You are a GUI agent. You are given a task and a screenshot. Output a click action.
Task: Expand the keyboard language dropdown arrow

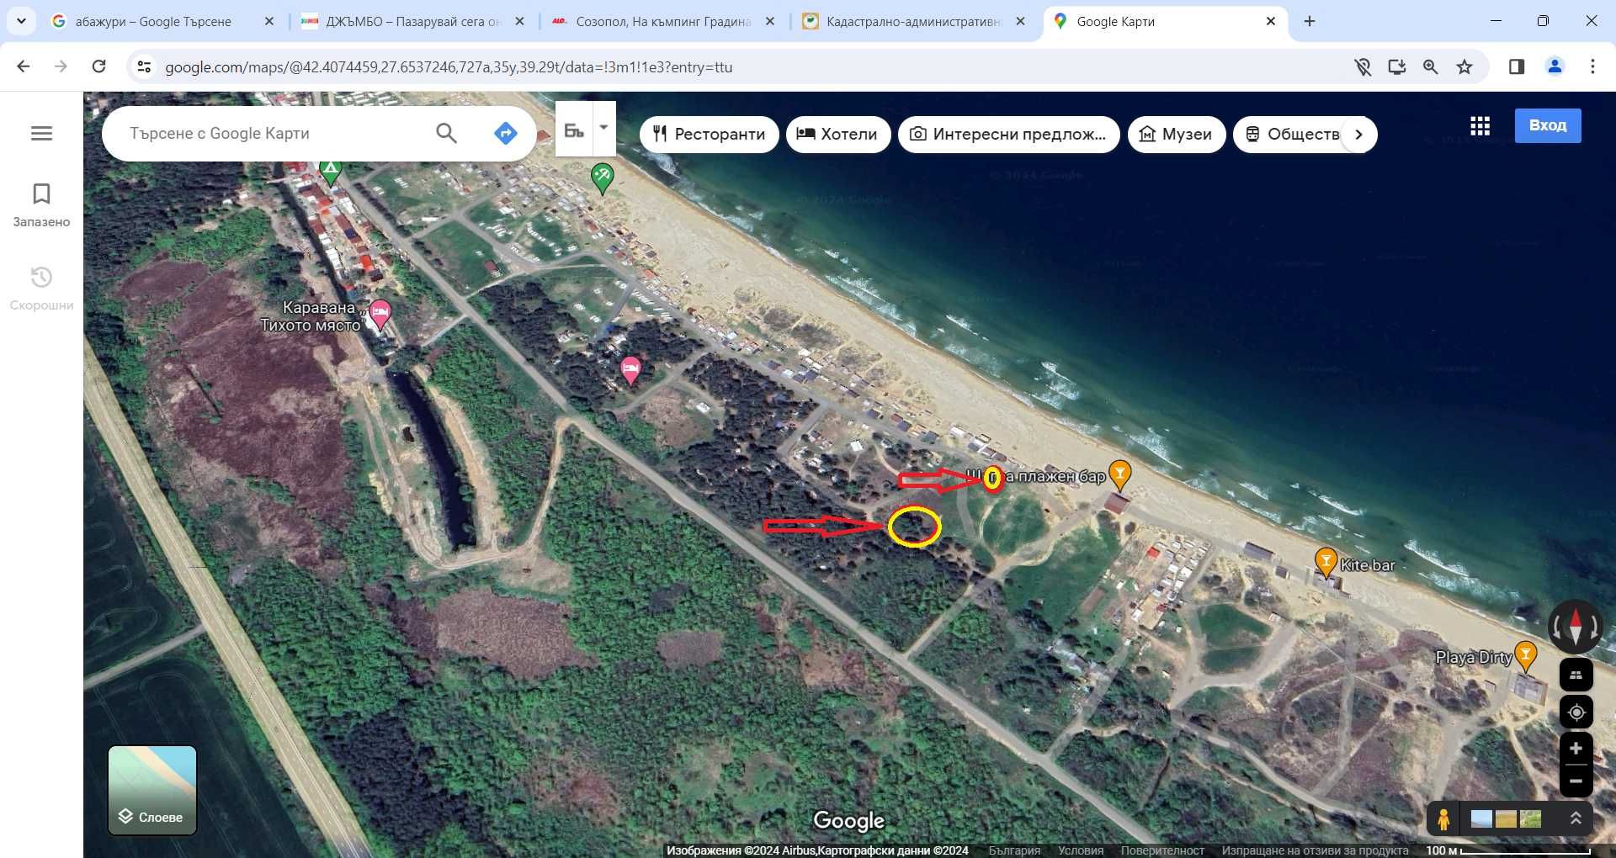point(603,128)
